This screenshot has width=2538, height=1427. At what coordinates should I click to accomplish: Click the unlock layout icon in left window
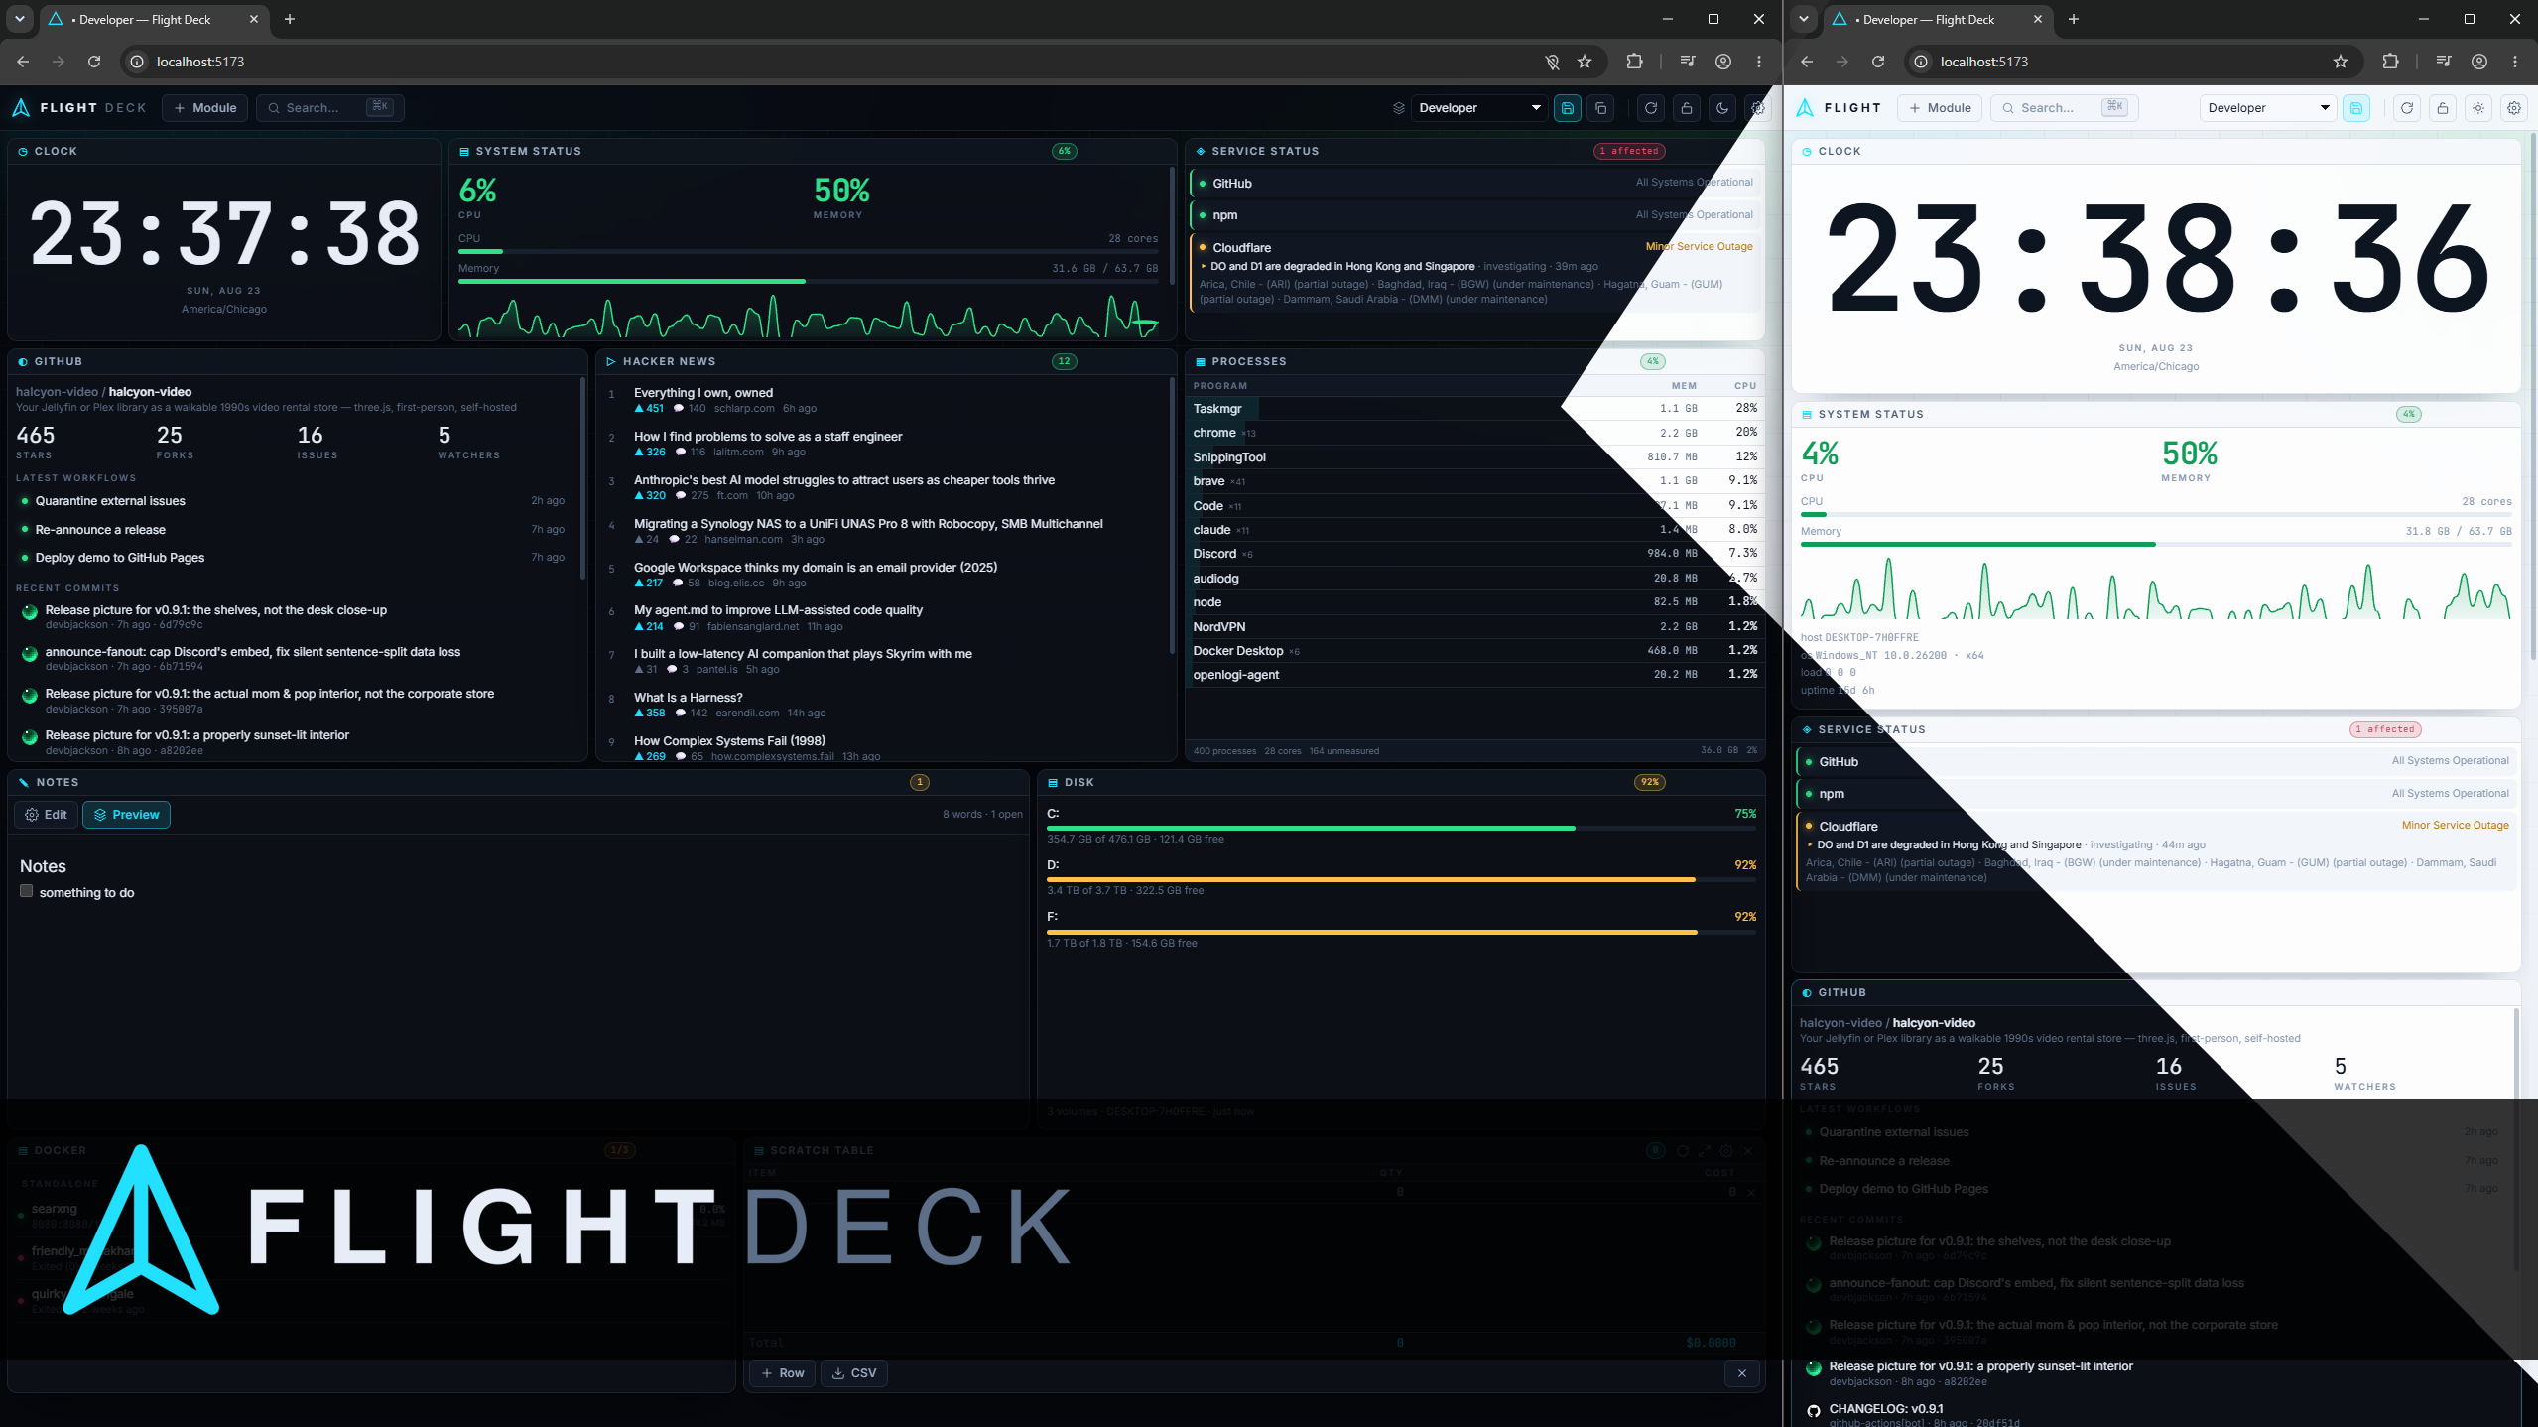pos(1687,108)
